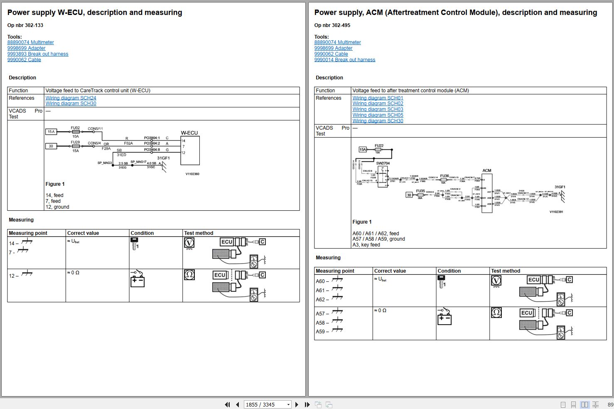Go to the next page
Viewport: 614px width, 409px height.
point(297,404)
